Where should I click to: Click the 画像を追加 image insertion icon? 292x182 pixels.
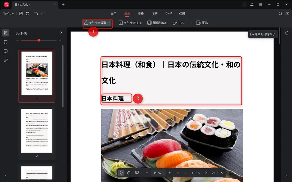click(x=149, y=23)
